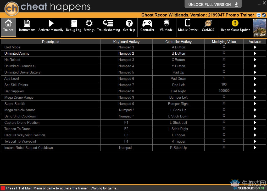Activate the Add Level cheat
The image size is (267, 191).
click(x=255, y=79)
